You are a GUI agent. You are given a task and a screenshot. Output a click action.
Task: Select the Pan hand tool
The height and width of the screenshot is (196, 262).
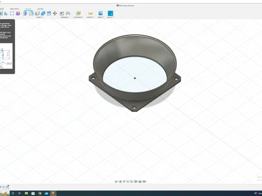pyautogui.click(x=124, y=181)
